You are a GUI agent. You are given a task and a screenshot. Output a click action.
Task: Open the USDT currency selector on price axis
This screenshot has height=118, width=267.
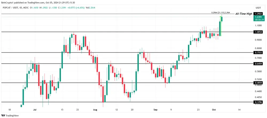[x=258, y=8]
